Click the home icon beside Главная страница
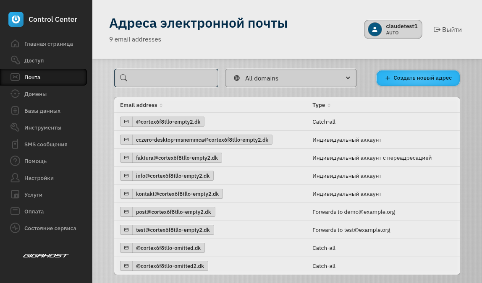The height and width of the screenshot is (283, 482). [x=15, y=44]
